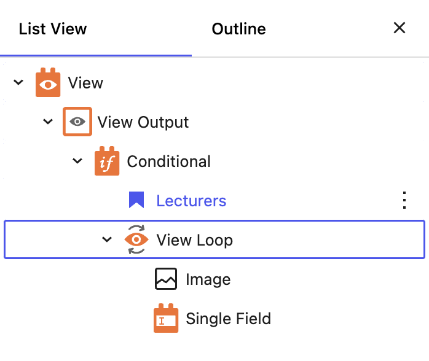Click the Conditional 'if' block icon

pyautogui.click(x=107, y=161)
